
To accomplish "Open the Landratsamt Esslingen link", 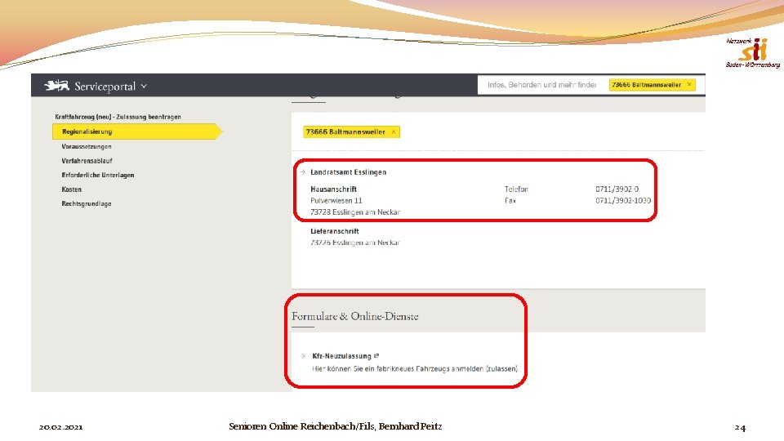I will 349,172.
